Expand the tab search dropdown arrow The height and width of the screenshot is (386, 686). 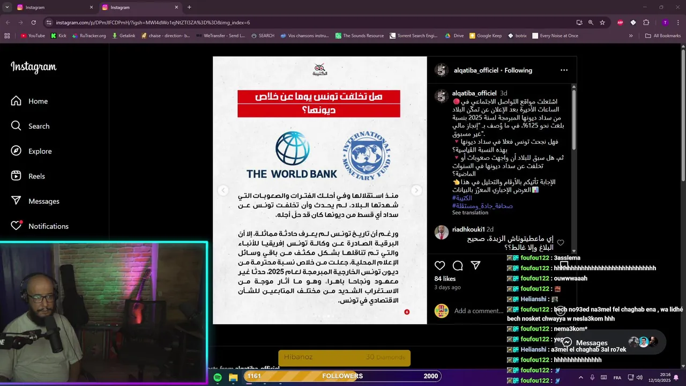[x=6, y=8]
